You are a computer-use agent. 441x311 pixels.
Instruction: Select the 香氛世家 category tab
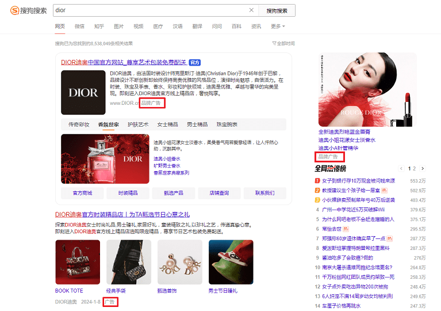point(108,124)
